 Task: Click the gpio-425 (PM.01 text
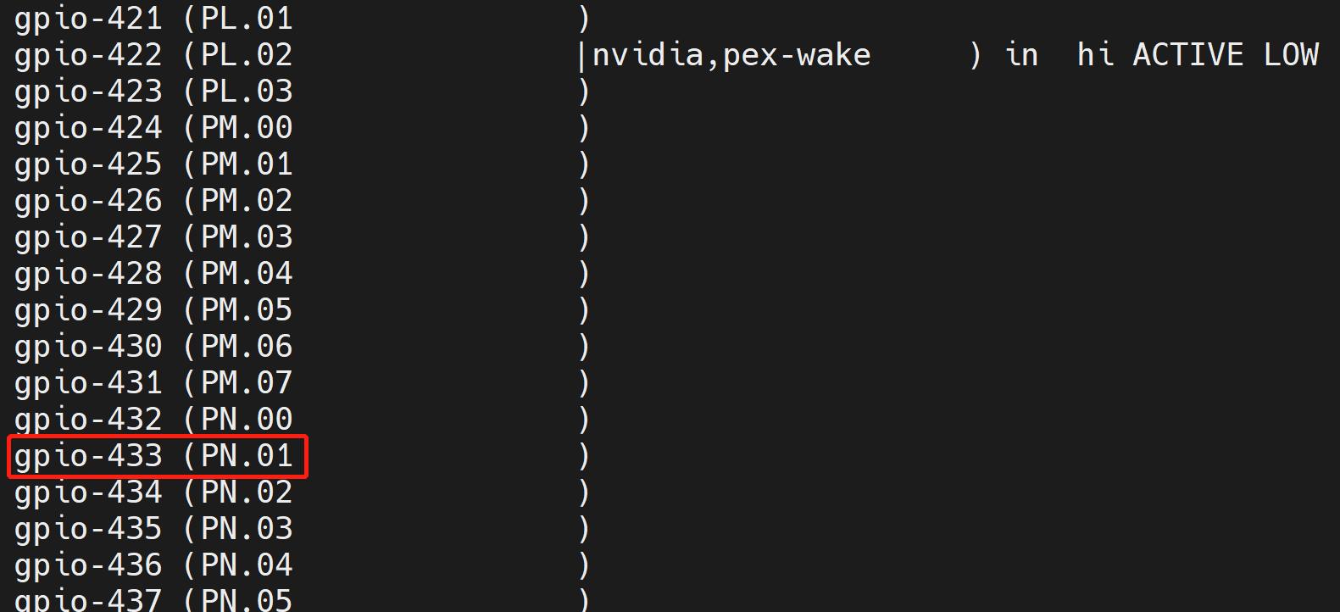click(x=153, y=165)
